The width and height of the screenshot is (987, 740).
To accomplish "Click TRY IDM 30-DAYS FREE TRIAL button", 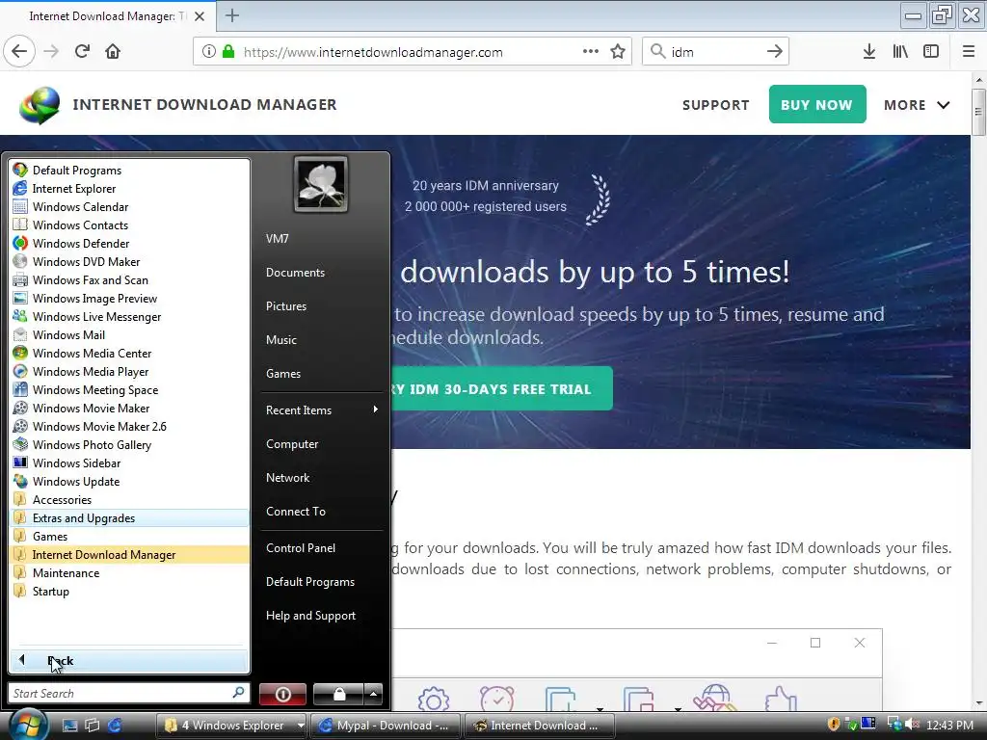I will pos(501,388).
